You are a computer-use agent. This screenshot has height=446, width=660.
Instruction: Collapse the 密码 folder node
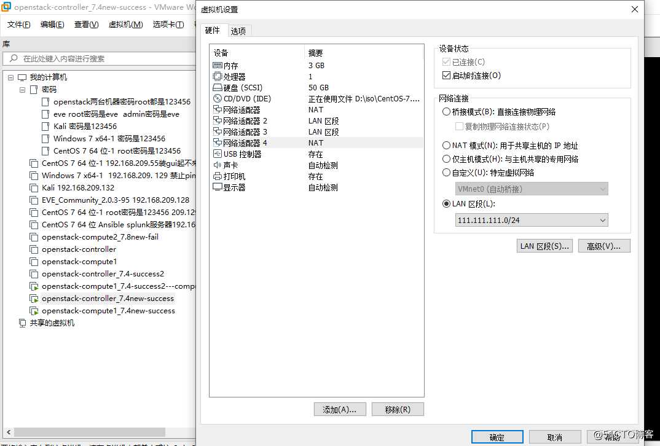[x=22, y=90]
